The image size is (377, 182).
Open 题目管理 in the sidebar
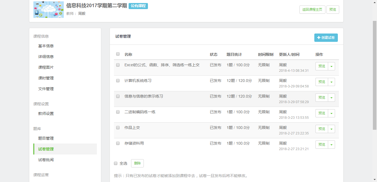[x=46, y=138]
